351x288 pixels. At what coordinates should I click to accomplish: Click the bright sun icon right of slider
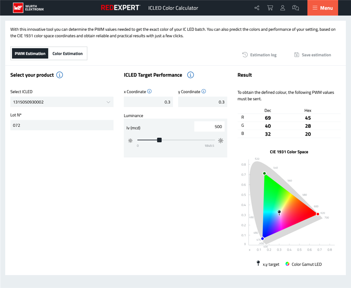tap(221, 140)
